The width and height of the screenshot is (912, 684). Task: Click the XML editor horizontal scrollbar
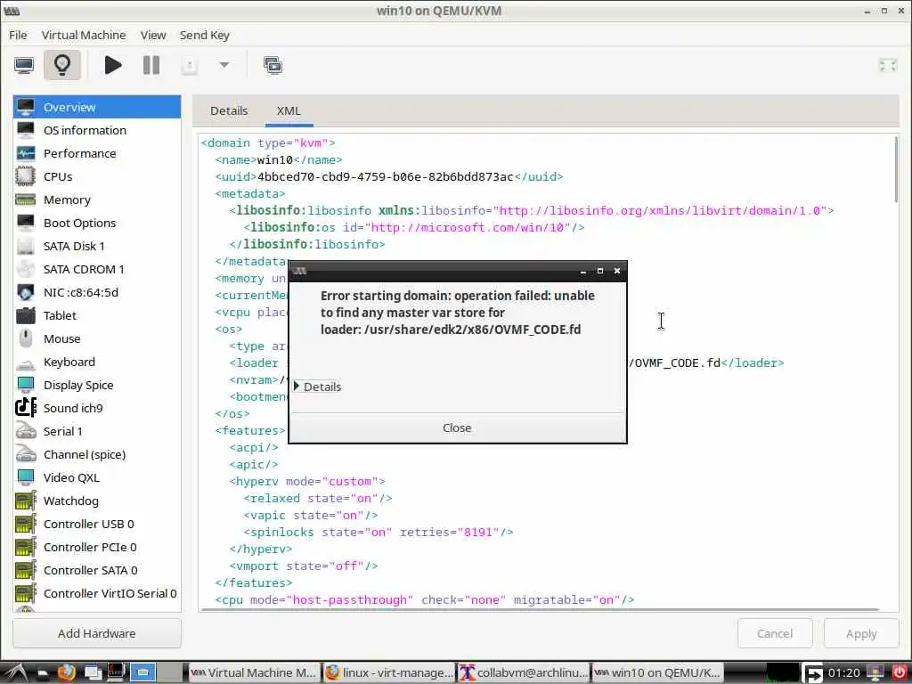click(540, 609)
